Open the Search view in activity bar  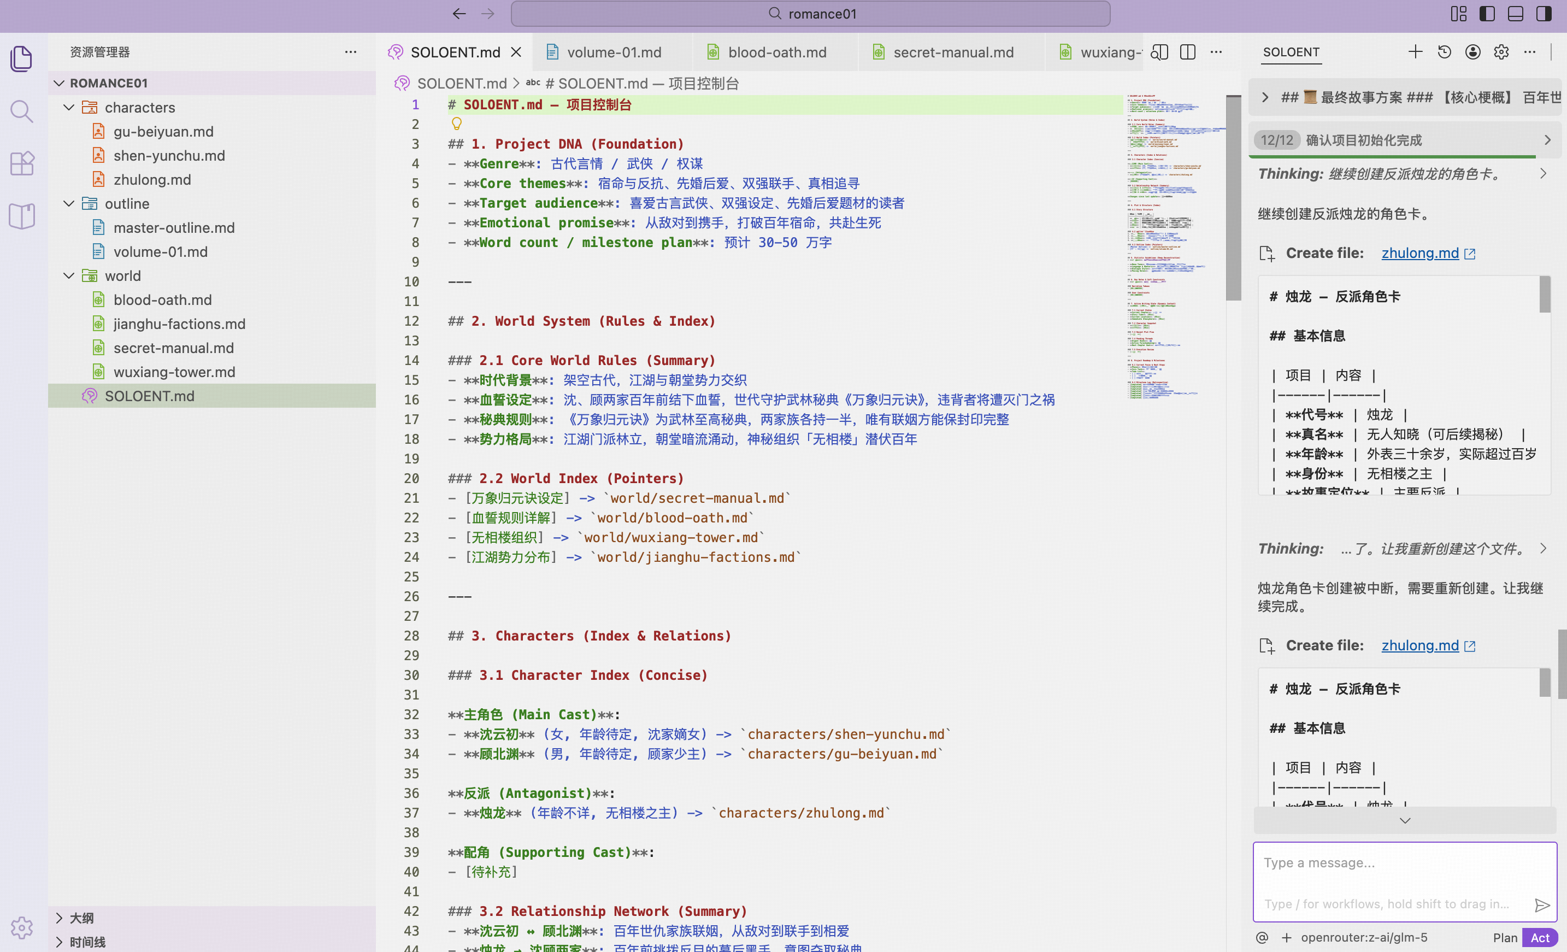coord(22,111)
